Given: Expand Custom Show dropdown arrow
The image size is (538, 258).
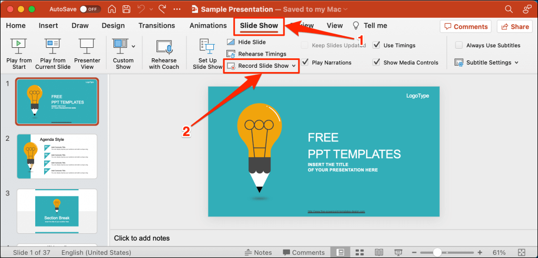Looking at the screenshot, I should (x=133, y=46).
